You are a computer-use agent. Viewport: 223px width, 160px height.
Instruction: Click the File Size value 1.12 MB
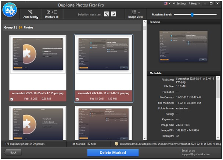(181, 86)
